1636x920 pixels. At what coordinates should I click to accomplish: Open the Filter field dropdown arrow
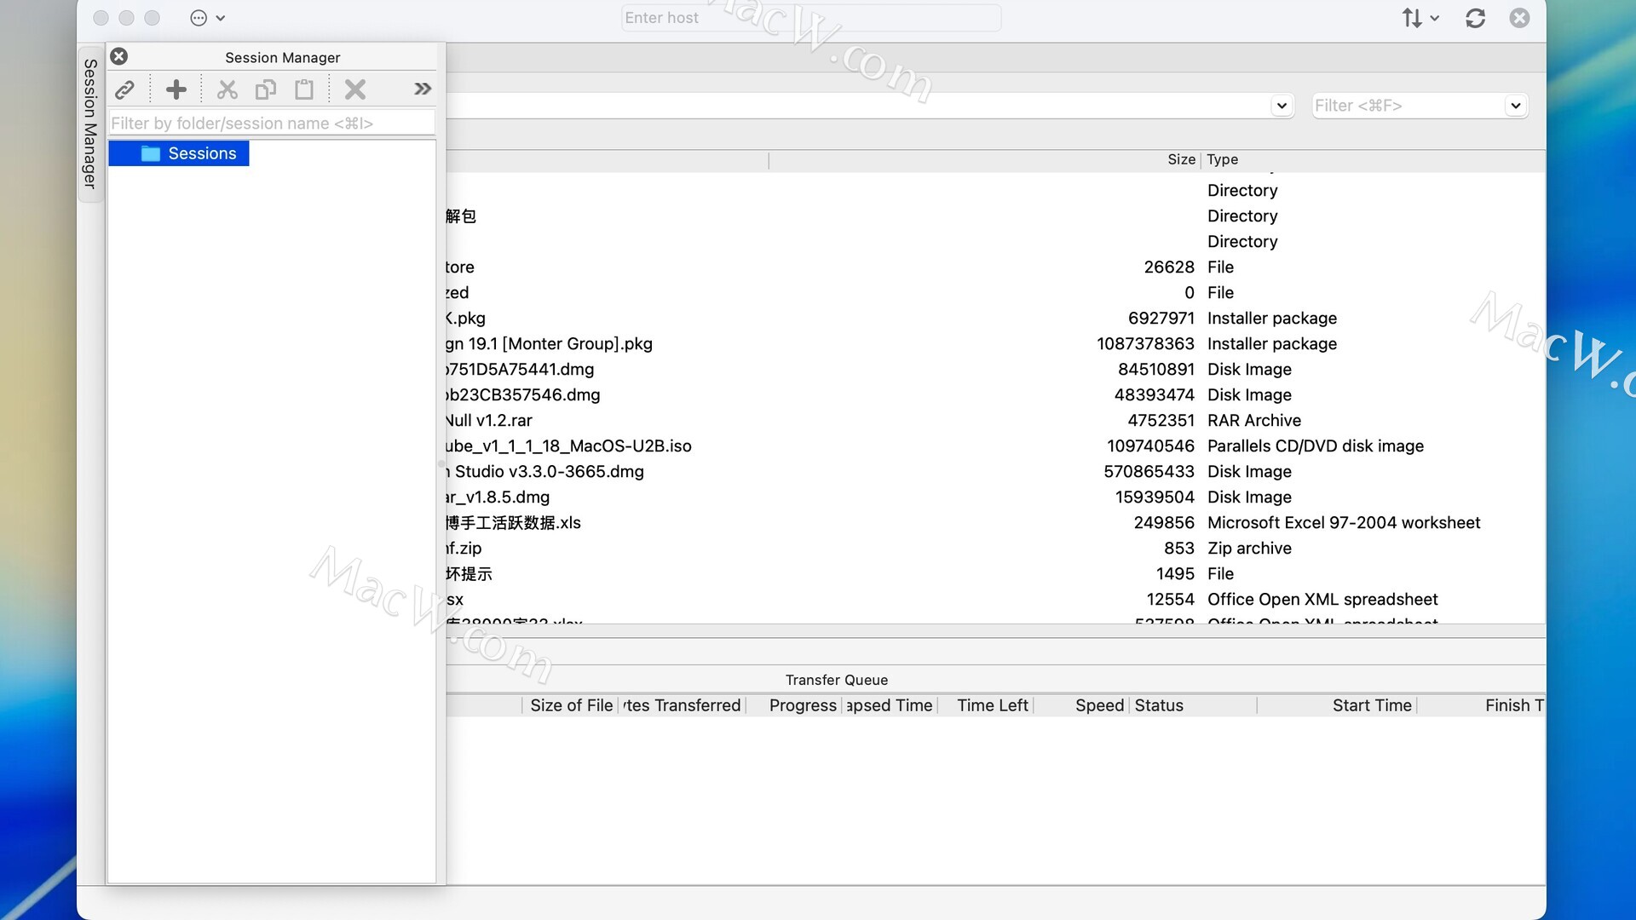point(1515,106)
